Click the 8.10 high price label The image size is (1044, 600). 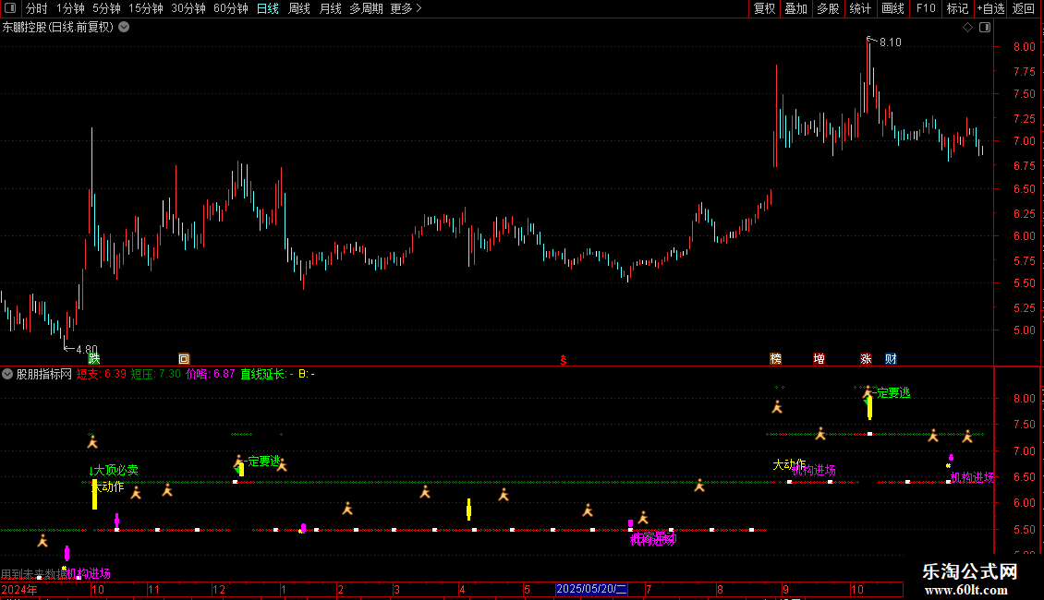(891, 42)
